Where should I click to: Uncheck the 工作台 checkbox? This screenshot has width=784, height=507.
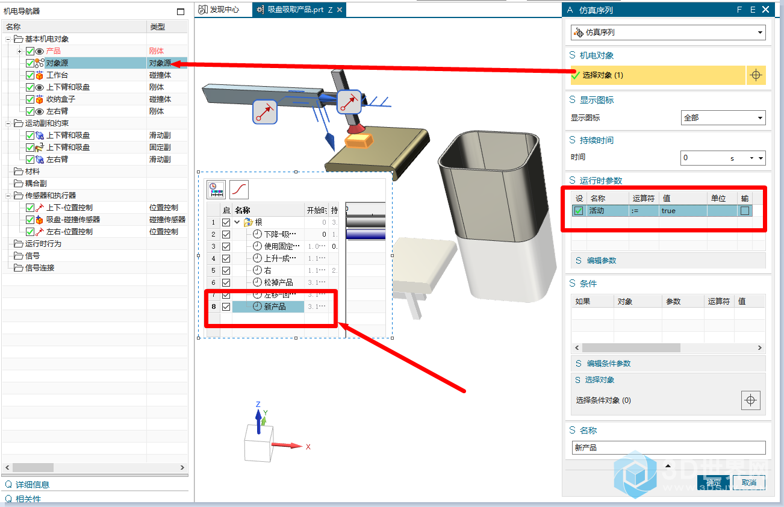click(30, 75)
